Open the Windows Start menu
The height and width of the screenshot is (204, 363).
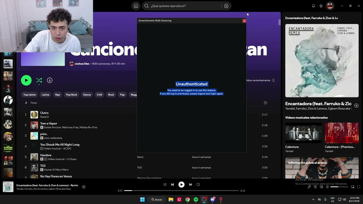(142, 199)
